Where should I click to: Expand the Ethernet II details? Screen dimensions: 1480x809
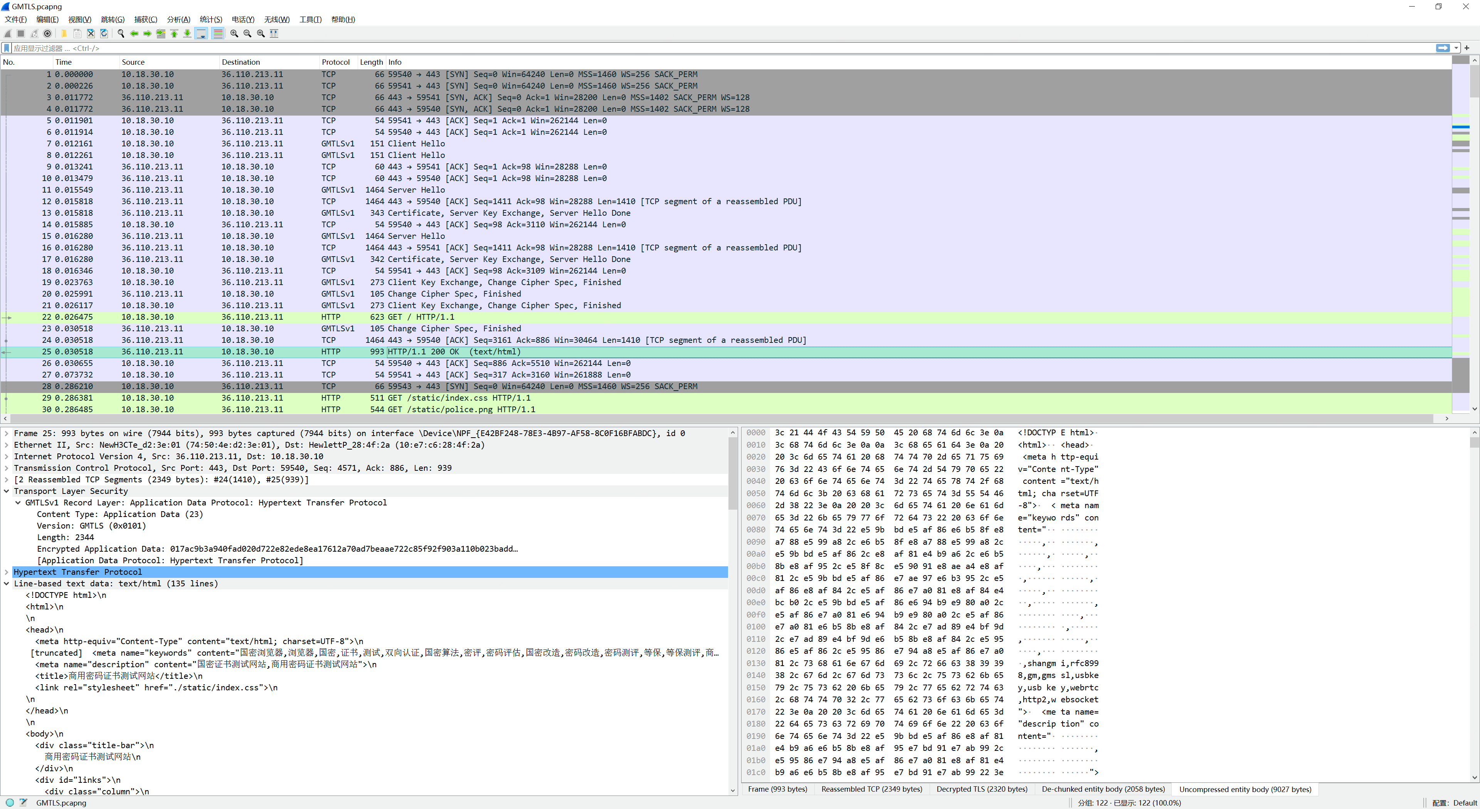pos(6,445)
